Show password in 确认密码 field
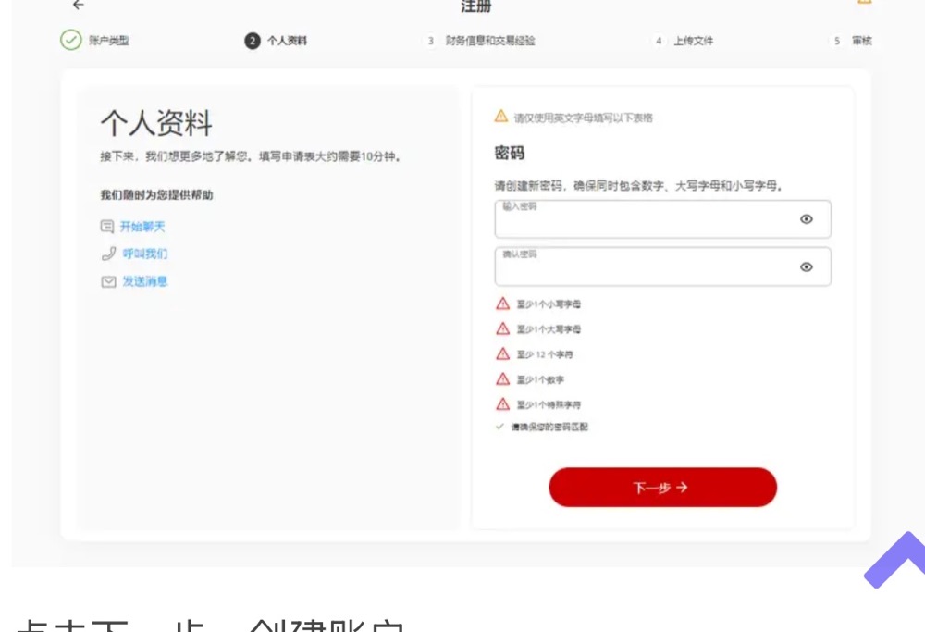The width and height of the screenshot is (925, 632). 807,266
